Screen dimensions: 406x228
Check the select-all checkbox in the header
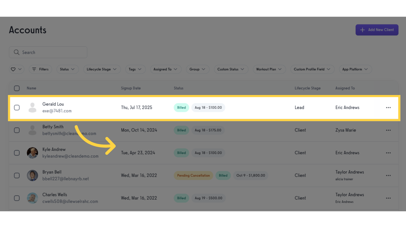[x=17, y=88]
